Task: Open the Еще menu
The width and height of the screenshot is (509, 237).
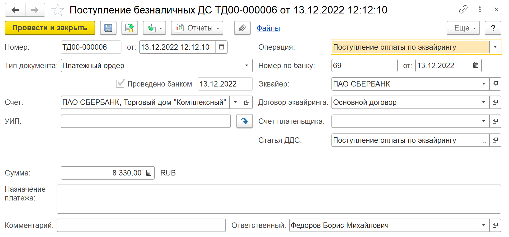Action: pyautogui.click(x=463, y=28)
